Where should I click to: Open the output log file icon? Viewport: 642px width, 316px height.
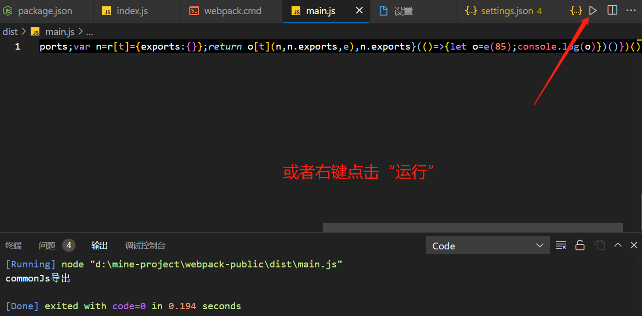click(x=599, y=245)
